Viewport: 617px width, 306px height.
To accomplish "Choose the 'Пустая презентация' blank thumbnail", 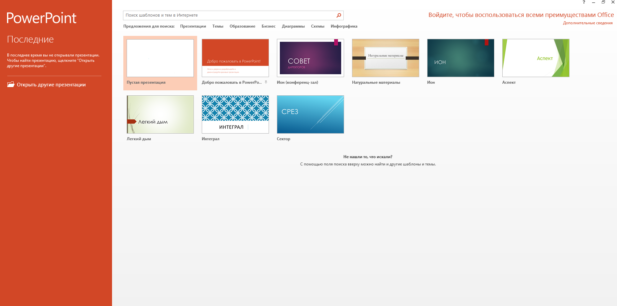I will (x=160, y=58).
